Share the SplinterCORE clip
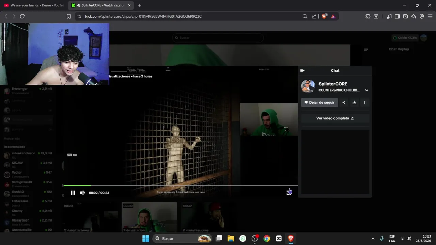Image resolution: width=436 pixels, height=245 pixels. pos(344,102)
